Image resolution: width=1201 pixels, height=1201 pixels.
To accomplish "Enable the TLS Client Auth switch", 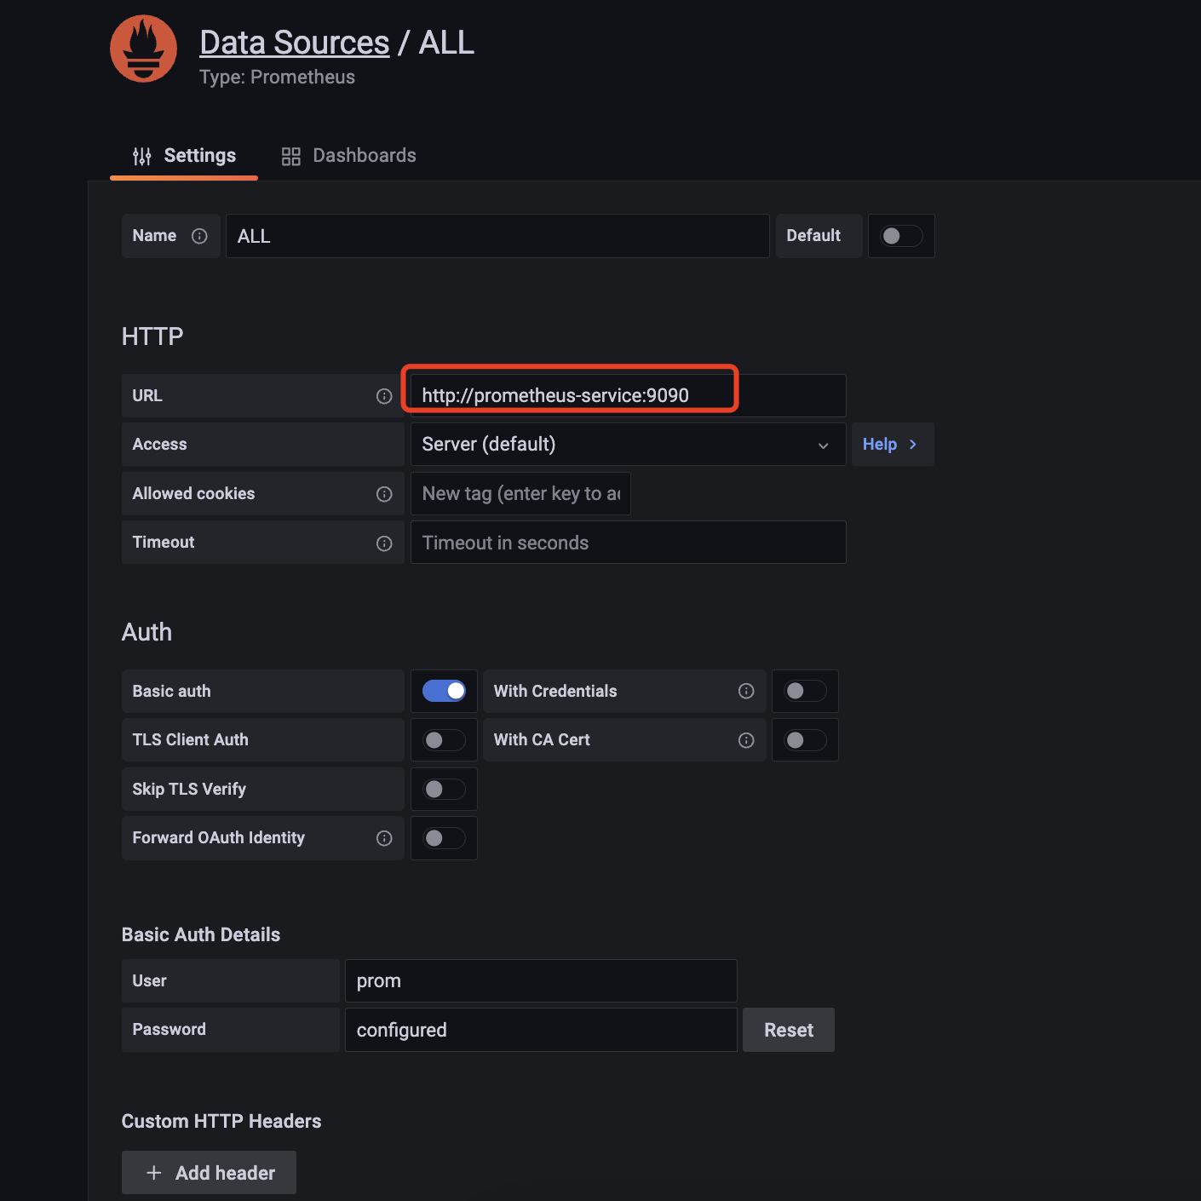I will point(444,740).
